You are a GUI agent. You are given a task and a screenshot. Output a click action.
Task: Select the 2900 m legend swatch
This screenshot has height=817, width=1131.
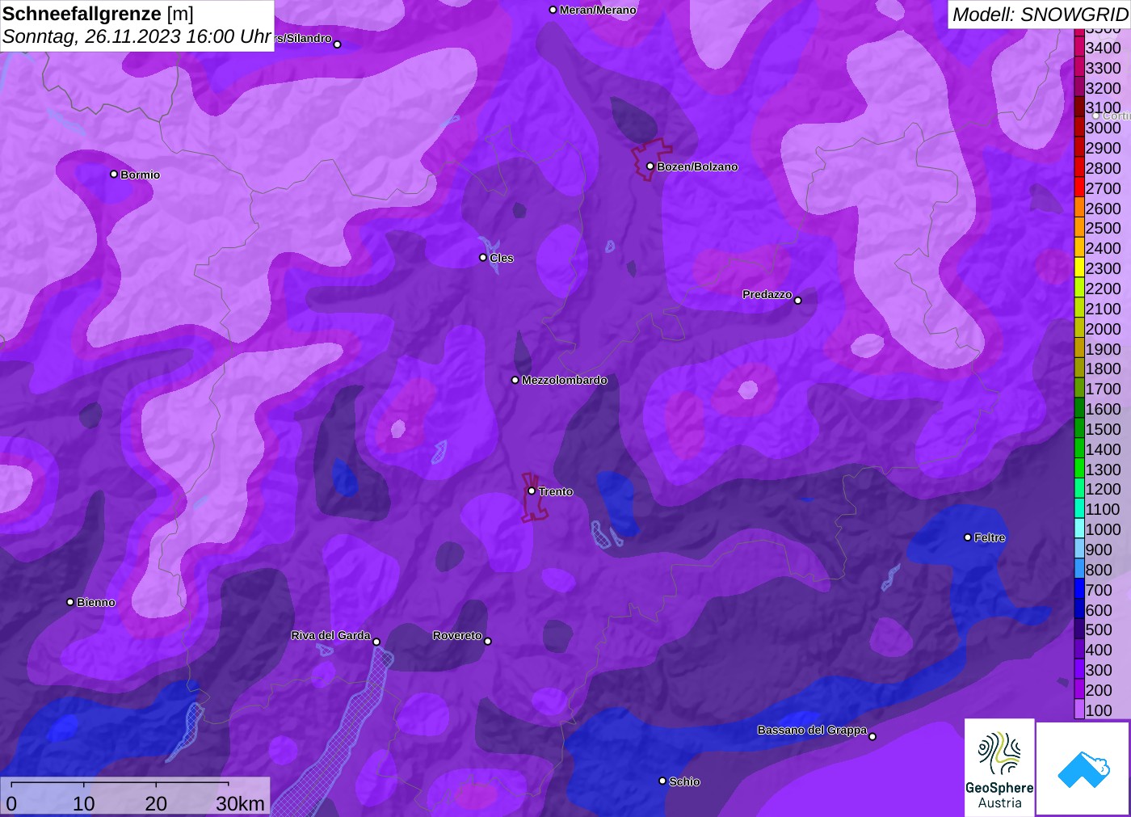tap(1078, 147)
